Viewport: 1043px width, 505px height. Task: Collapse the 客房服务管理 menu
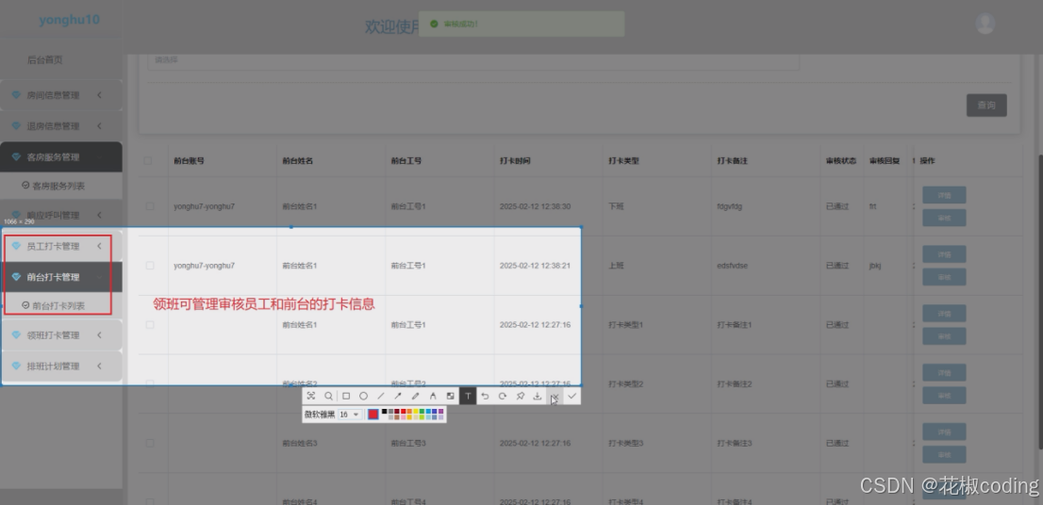61,156
